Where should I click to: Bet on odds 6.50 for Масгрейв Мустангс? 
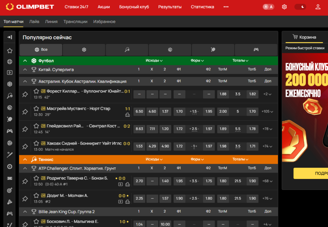tap(139, 112)
